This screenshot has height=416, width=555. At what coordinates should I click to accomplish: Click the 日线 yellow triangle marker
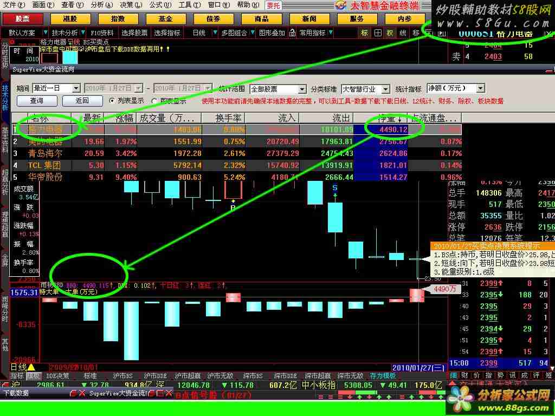(31, 368)
